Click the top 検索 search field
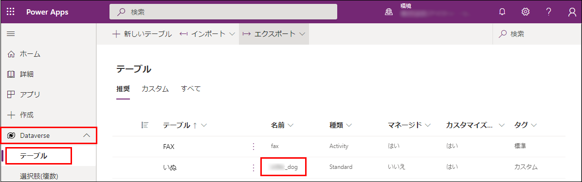 coord(223,12)
